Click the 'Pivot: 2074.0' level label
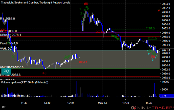 (x=9, y=43)
